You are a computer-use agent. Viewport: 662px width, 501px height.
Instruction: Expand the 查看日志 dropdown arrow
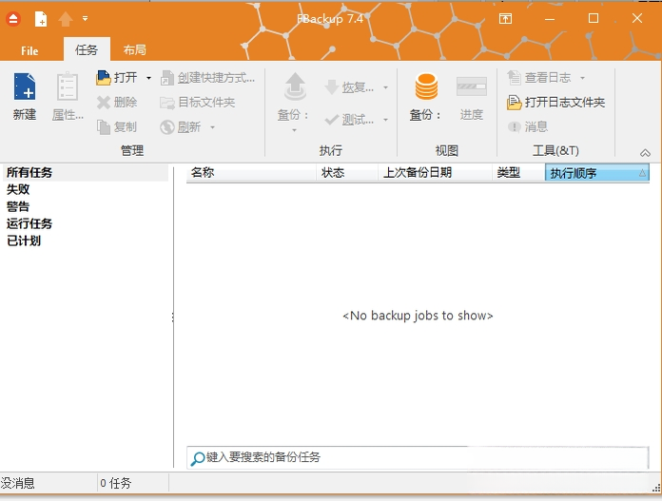tap(583, 78)
